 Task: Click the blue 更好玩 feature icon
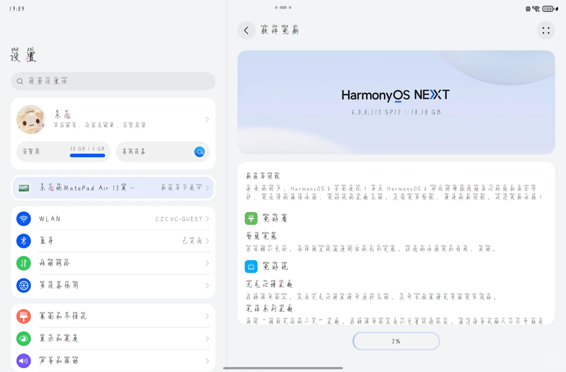[251, 267]
